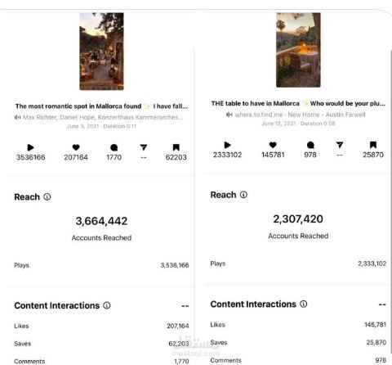The image size is (392, 365).
Task: Click the comment icon above 978
Action: click(310, 145)
